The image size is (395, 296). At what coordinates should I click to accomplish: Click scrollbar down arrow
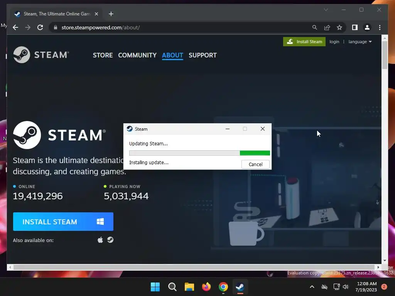(x=385, y=261)
